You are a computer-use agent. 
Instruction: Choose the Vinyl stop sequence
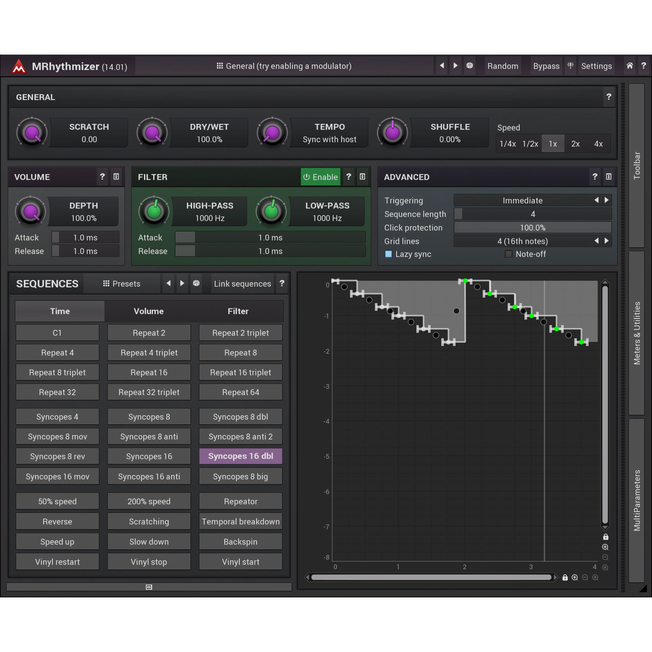pyautogui.click(x=149, y=562)
